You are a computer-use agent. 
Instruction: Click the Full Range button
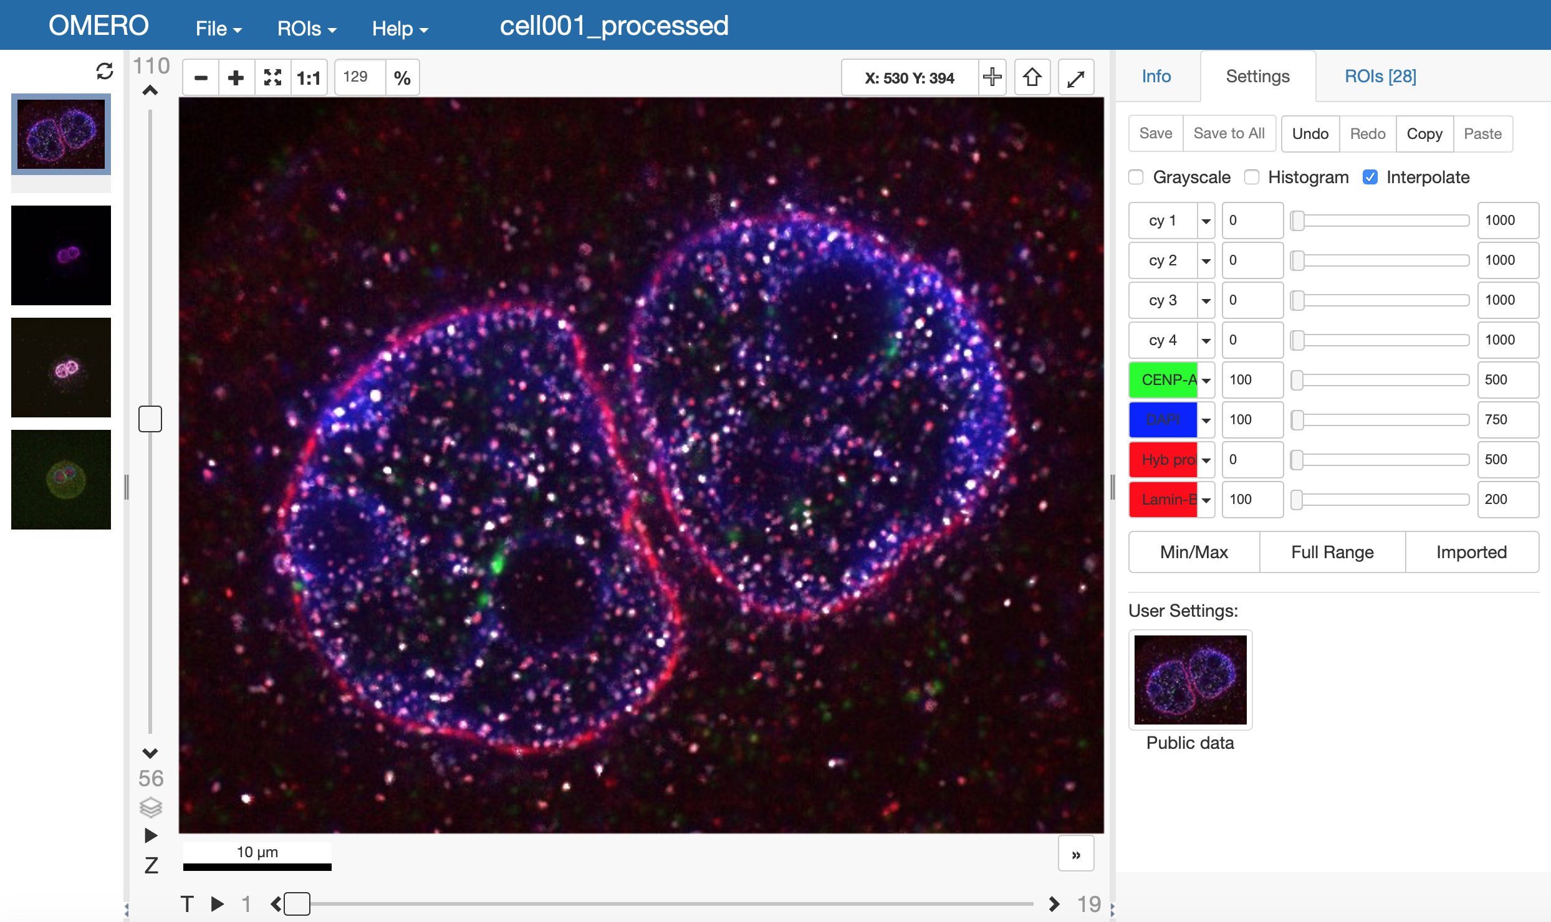[1332, 552]
